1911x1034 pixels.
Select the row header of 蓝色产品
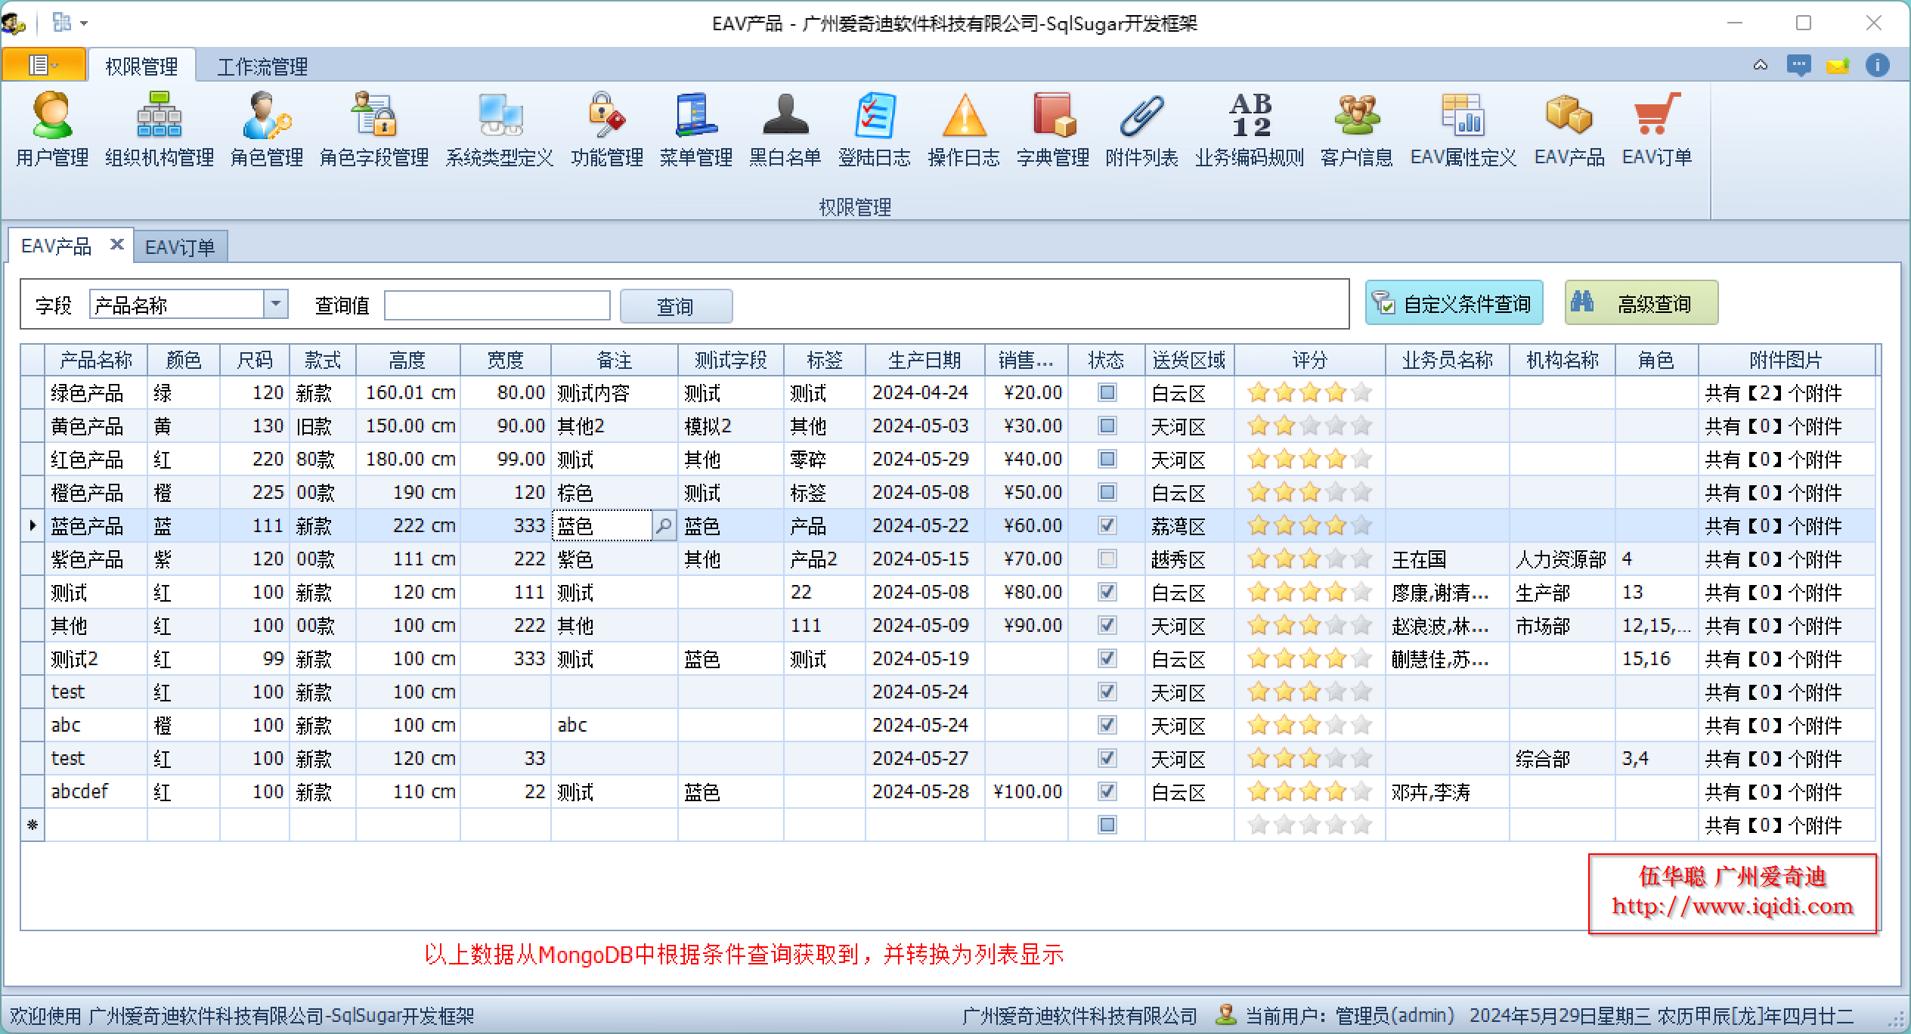pyautogui.click(x=33, y=525)
